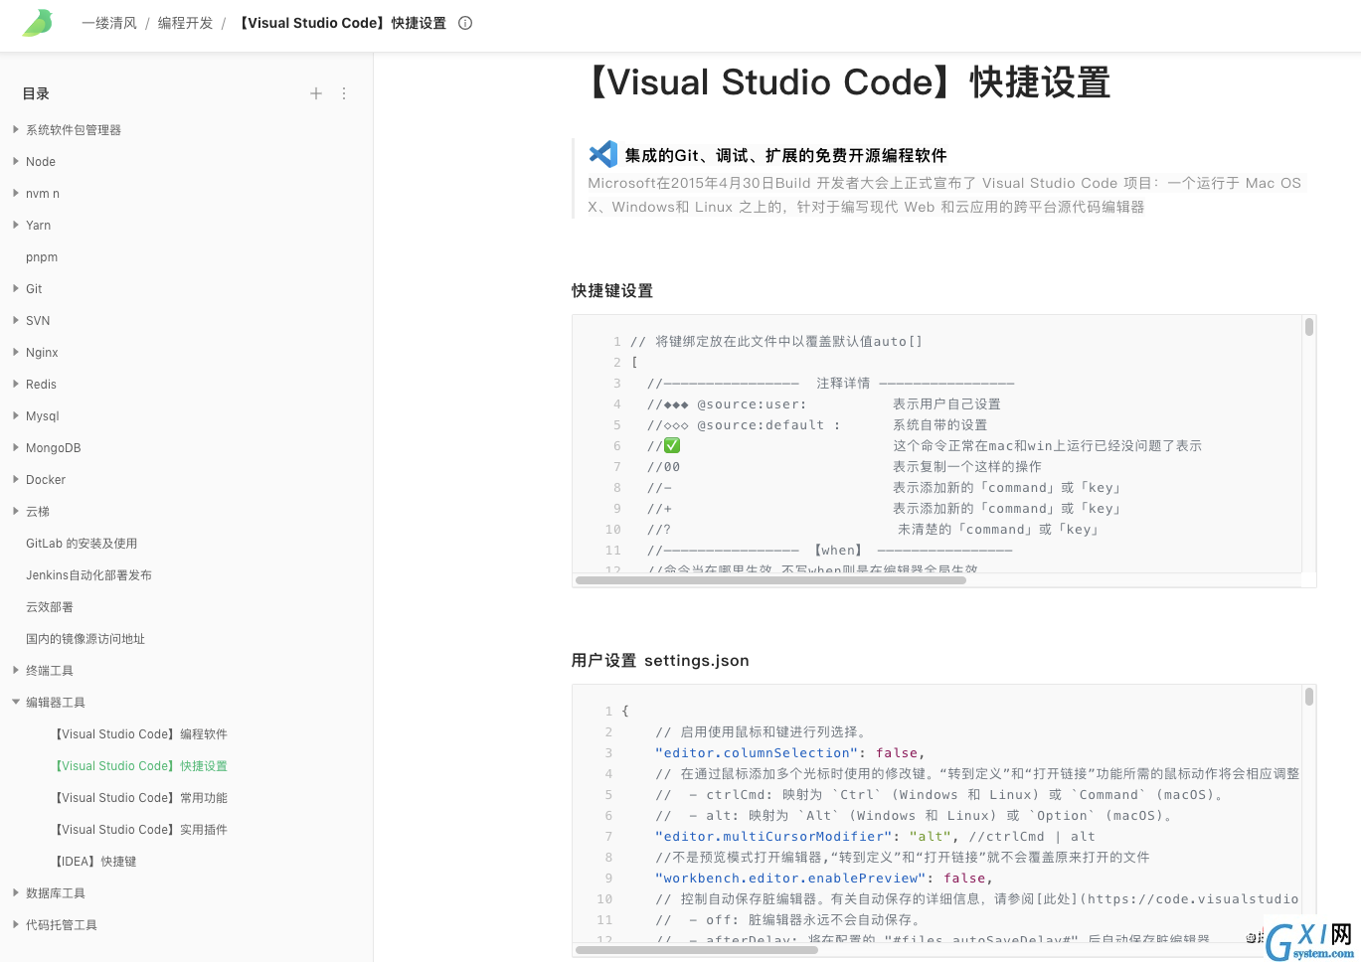Click the MongoDB label in directory
The height and width of the screenshot is (962, 1361).
pyautogui.click(x=54, y=448)
